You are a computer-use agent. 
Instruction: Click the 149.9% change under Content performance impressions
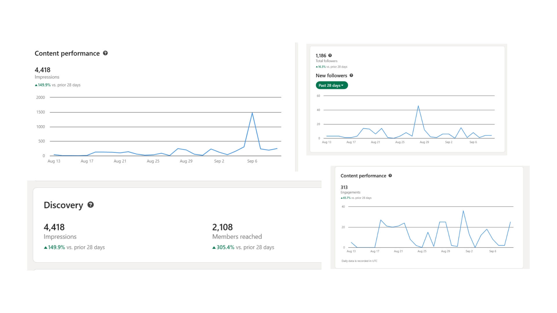pos(43,85)
